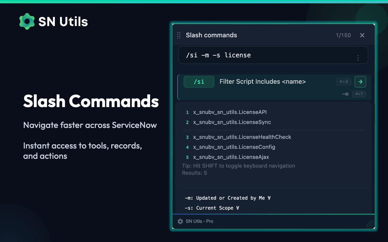This screenshot has height=242, width=388.
Task: Open the LicenseSync script include result
Action: click(x=232, y=122)
